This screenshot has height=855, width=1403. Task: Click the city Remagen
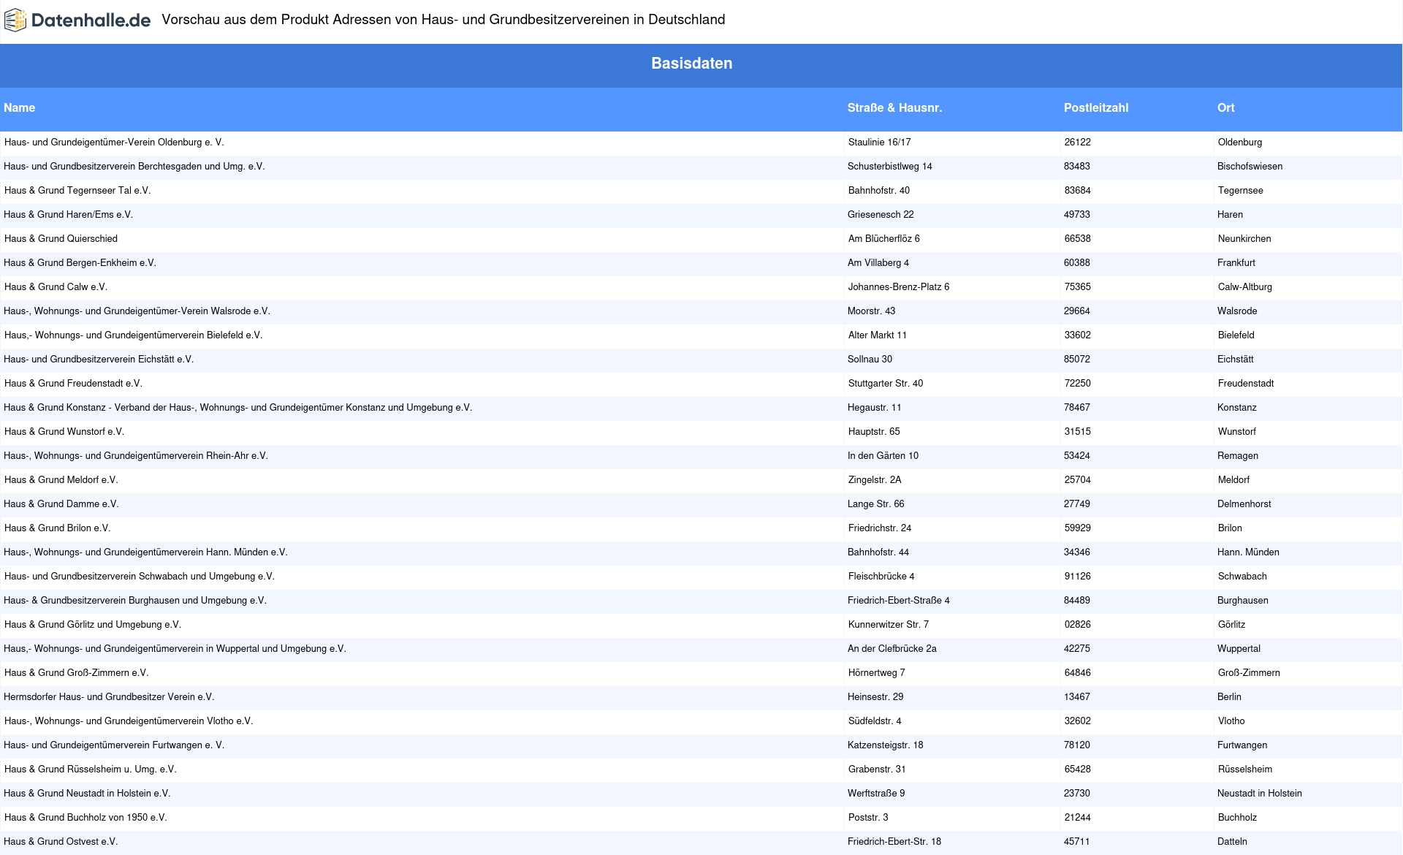[x=1238, y=456]
